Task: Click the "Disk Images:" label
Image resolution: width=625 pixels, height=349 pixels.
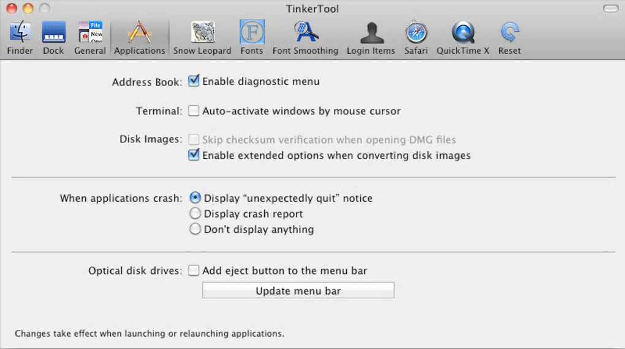Action: (151, 139)
